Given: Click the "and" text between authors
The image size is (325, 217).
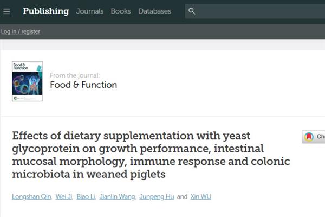Looking at the screenshot, I should point(182,196).
